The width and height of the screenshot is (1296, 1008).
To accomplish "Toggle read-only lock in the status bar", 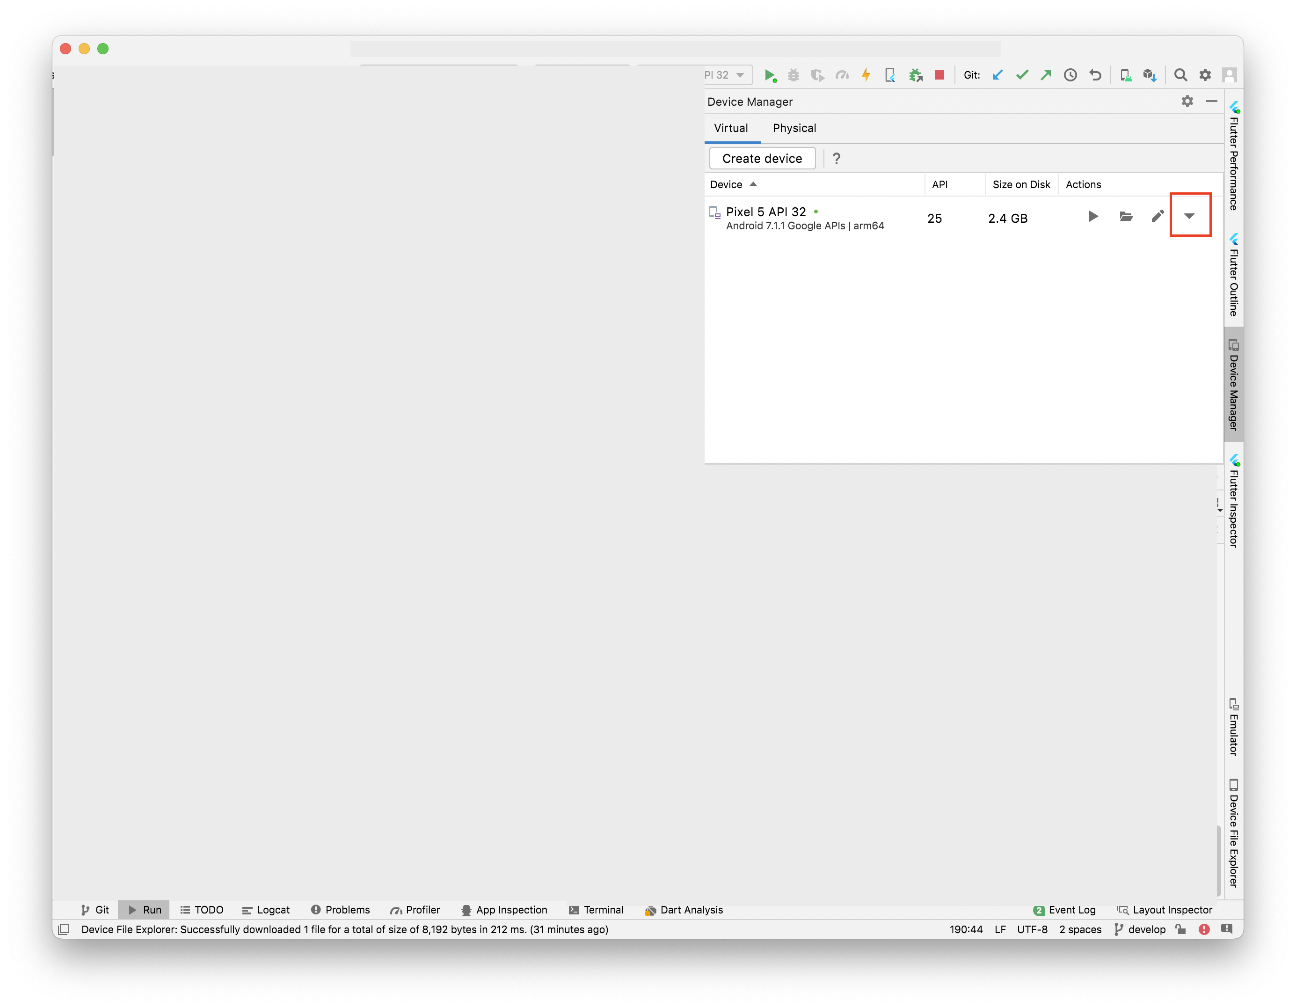I will coord(1181,929).
